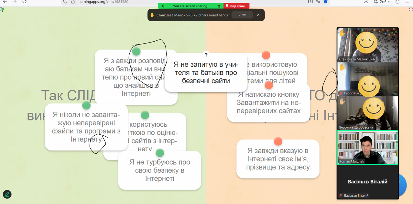Screen dimensions: 413x204
Task: Click the bookmark star icon
Action: click(326, 2)
